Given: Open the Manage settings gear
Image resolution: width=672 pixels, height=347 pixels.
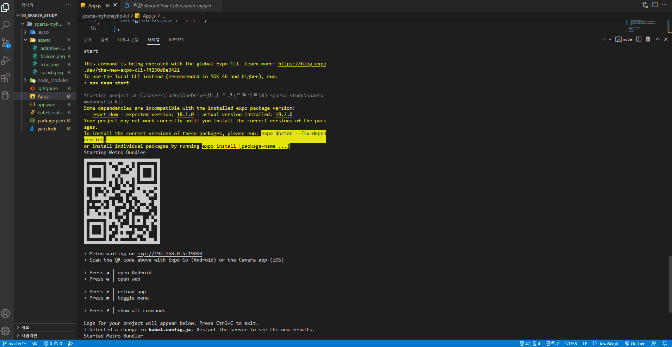Looking at the screenshot, I should [6, 331].
